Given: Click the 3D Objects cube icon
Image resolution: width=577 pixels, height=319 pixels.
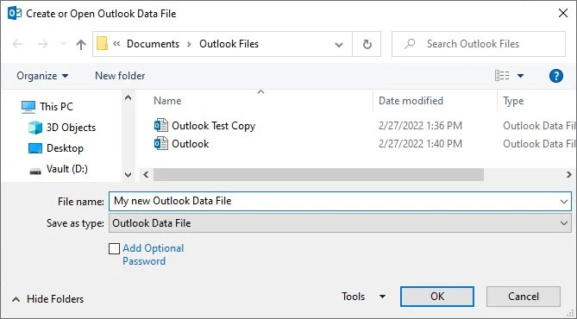Looking at the screenshot, I should click(x=35, y=128).
